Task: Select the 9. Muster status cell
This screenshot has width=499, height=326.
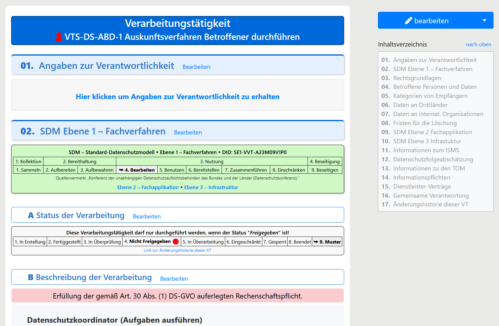Action: 327,242
